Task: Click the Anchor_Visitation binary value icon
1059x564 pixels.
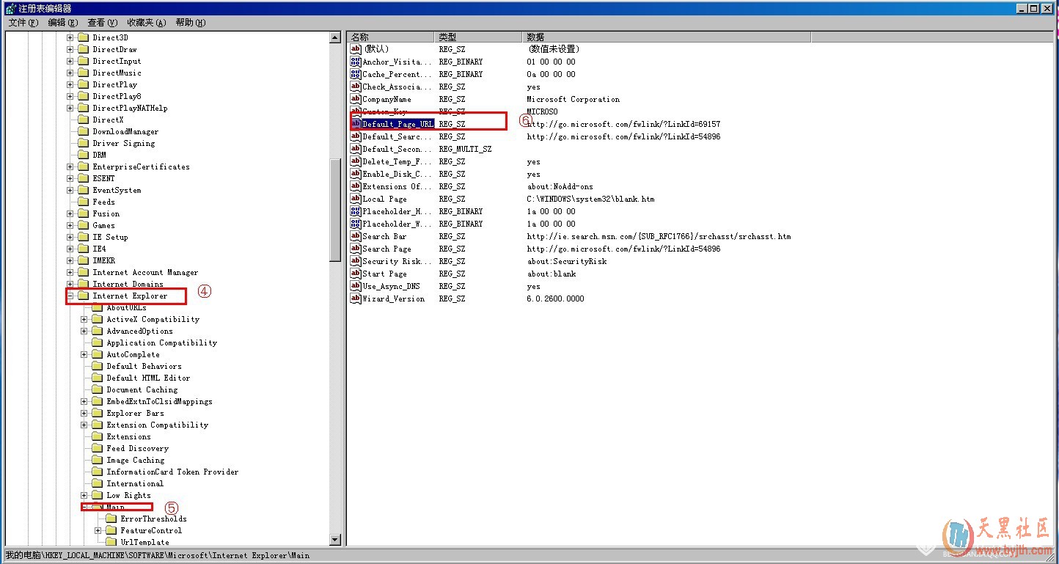Action: coord(356,62)
